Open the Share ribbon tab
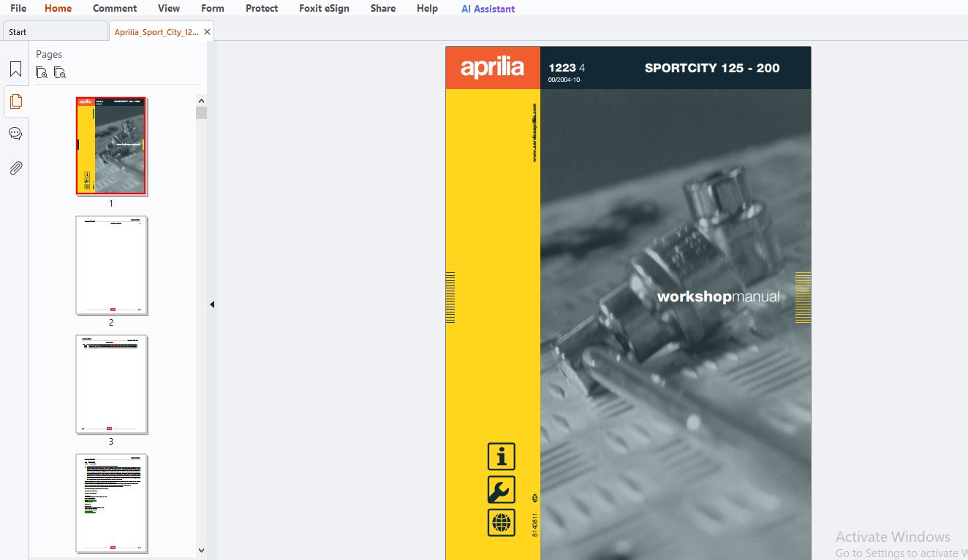The height and width of the screenshot is (560, 968). pyautogui.click(x=383, y=8)
